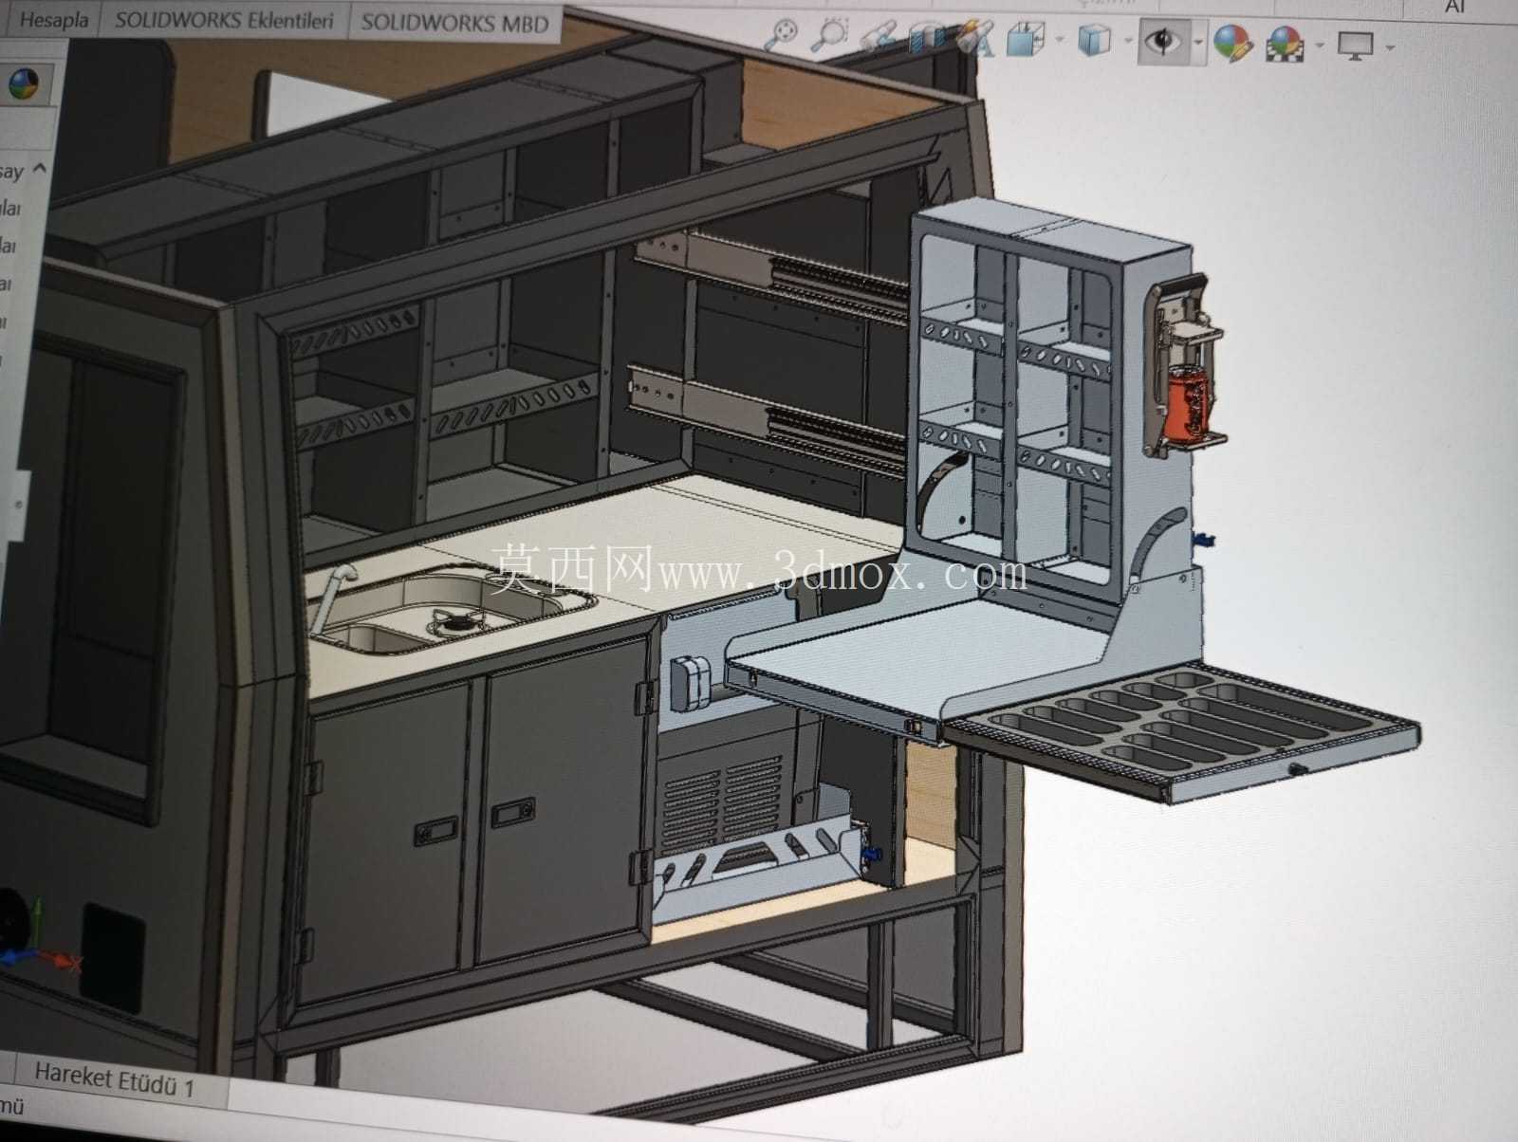1518x1142 pixels.
Task: Click the Display Style cube icon
Action: point(1095,41)
